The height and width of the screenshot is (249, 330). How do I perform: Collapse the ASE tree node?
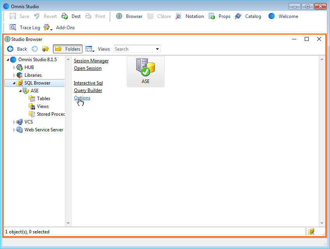(20, 91)
